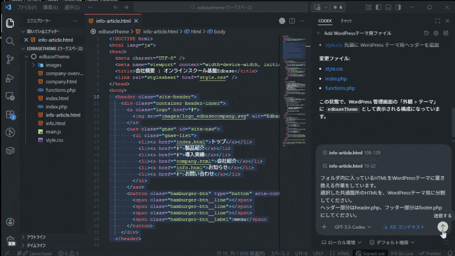Open the Search view in activity bar

coord(10,41)
